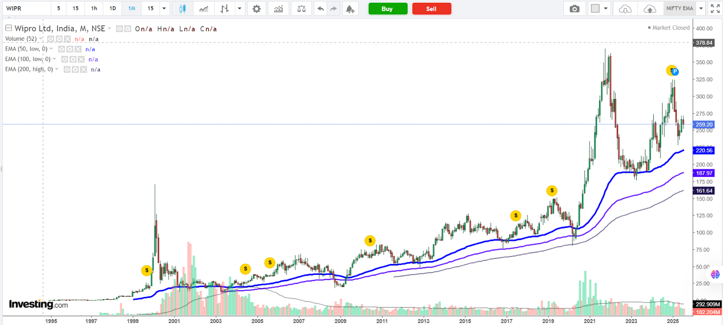Open settings gear for Wipro Ltd series
The width and height of the screenshot is (723, 325).
point(128,29)
